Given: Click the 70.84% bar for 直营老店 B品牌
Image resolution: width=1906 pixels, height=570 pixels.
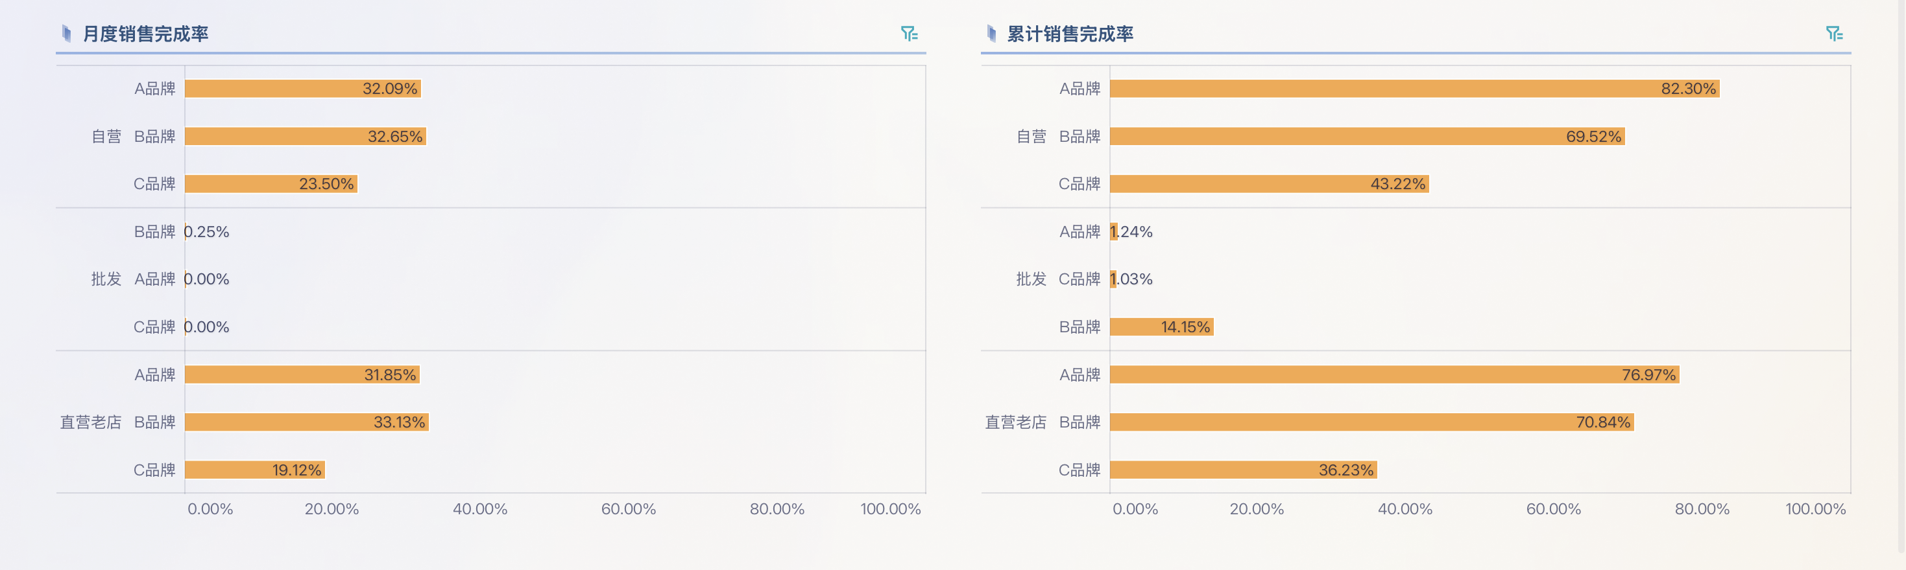Looking at the screenshot, I should [1372, 422].
